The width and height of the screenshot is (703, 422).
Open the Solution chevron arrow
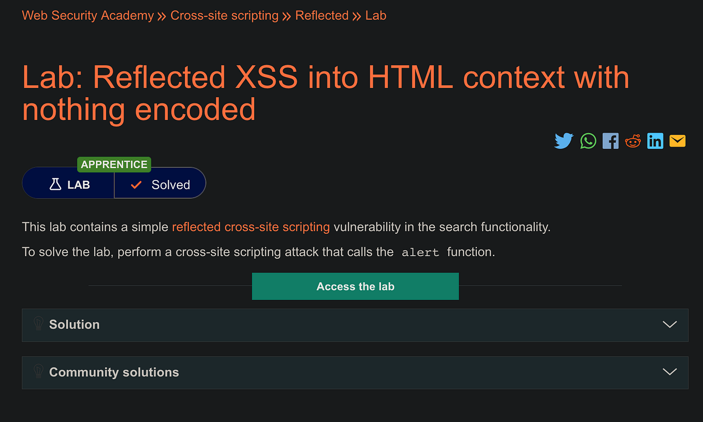coord(669,325)
